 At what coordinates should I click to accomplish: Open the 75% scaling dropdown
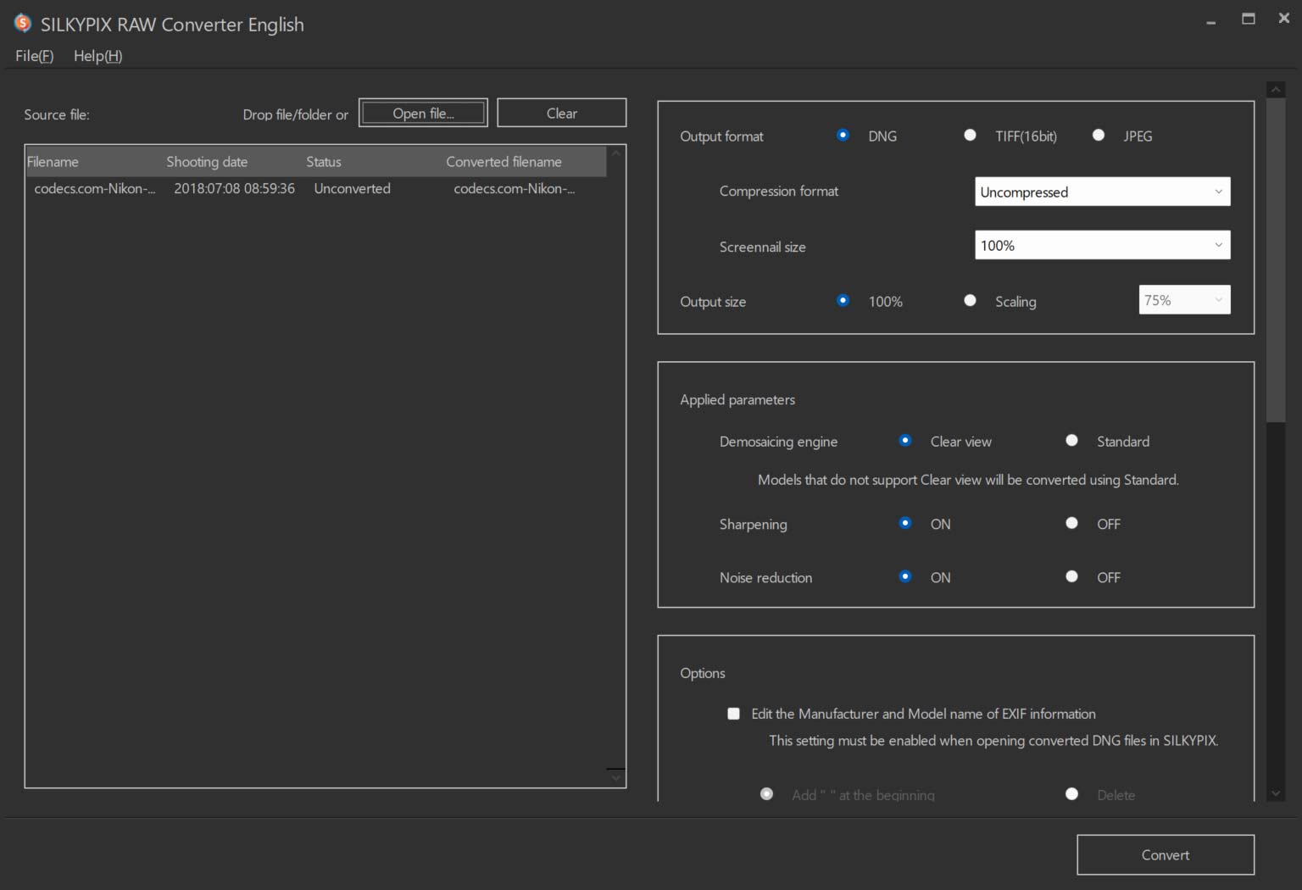pyautogui.click(x=1184, y=299)
